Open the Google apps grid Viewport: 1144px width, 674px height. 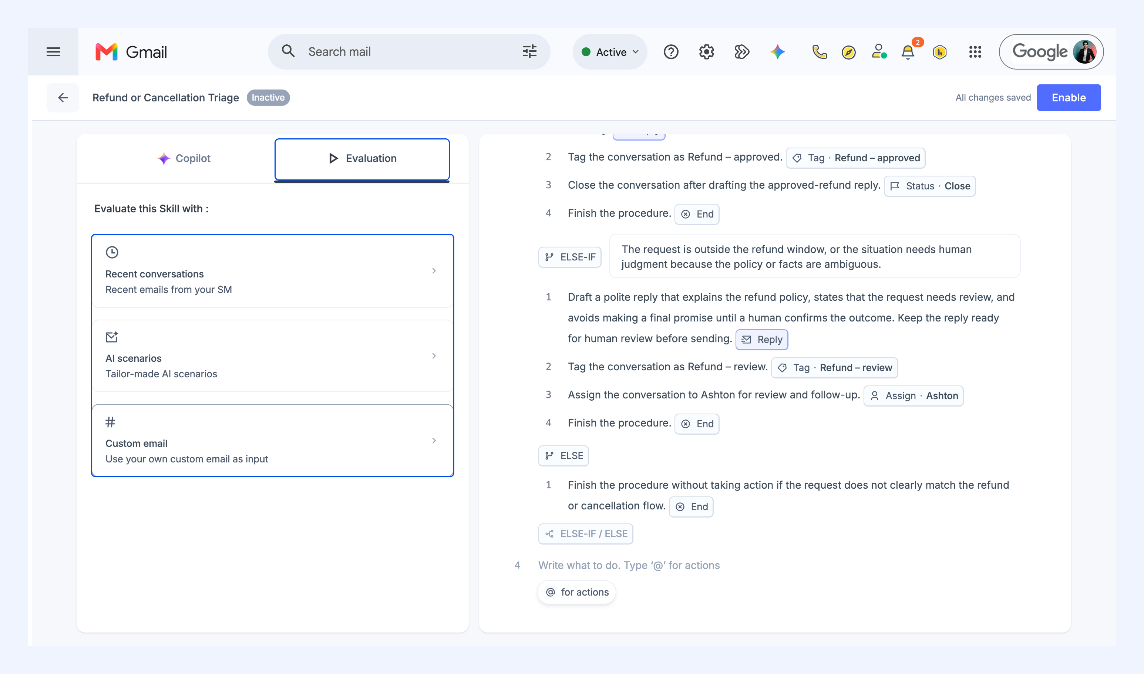click(x=975, y=52)
